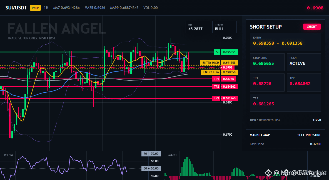The width and height of the screenshot is (329, 180).
Task: Click the RSI 60.00 axis label
Action: click(155, 161)
